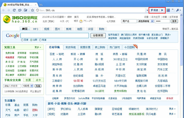Open the wrench settings menu
Image resolution: width=184 pixels, height=118 pixels.
tap(178, 10)
